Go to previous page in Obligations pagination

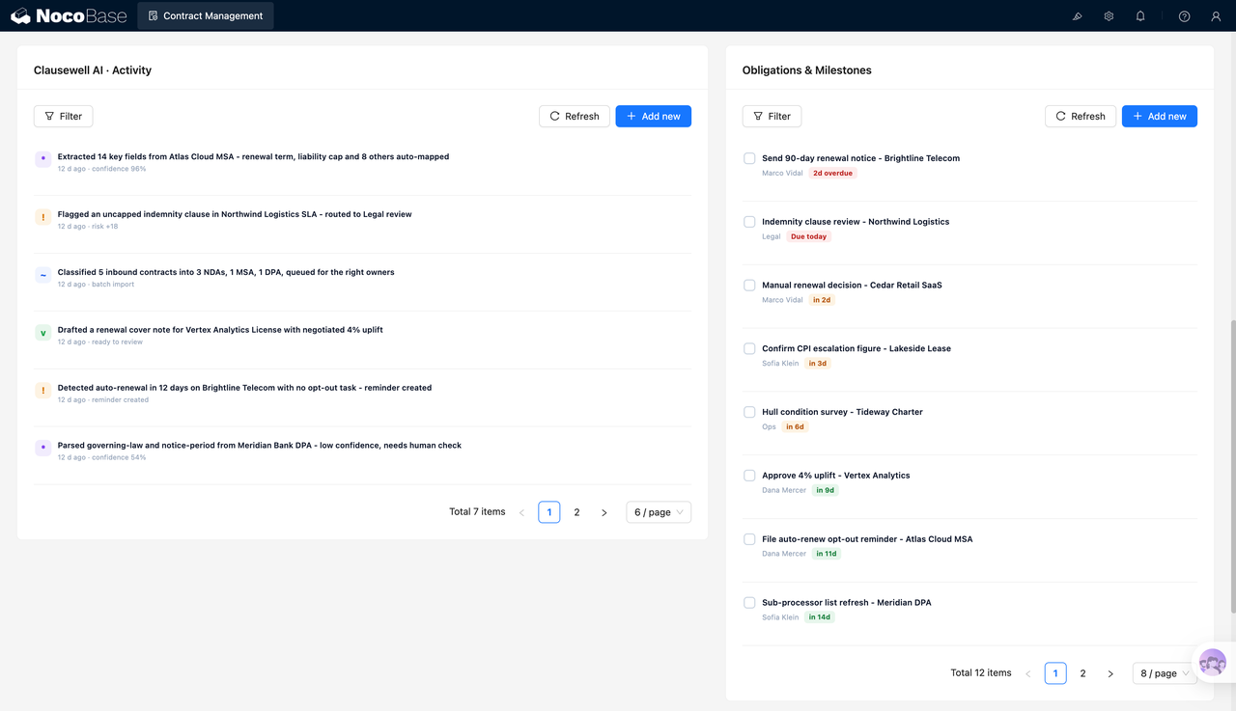point(1027,673)
